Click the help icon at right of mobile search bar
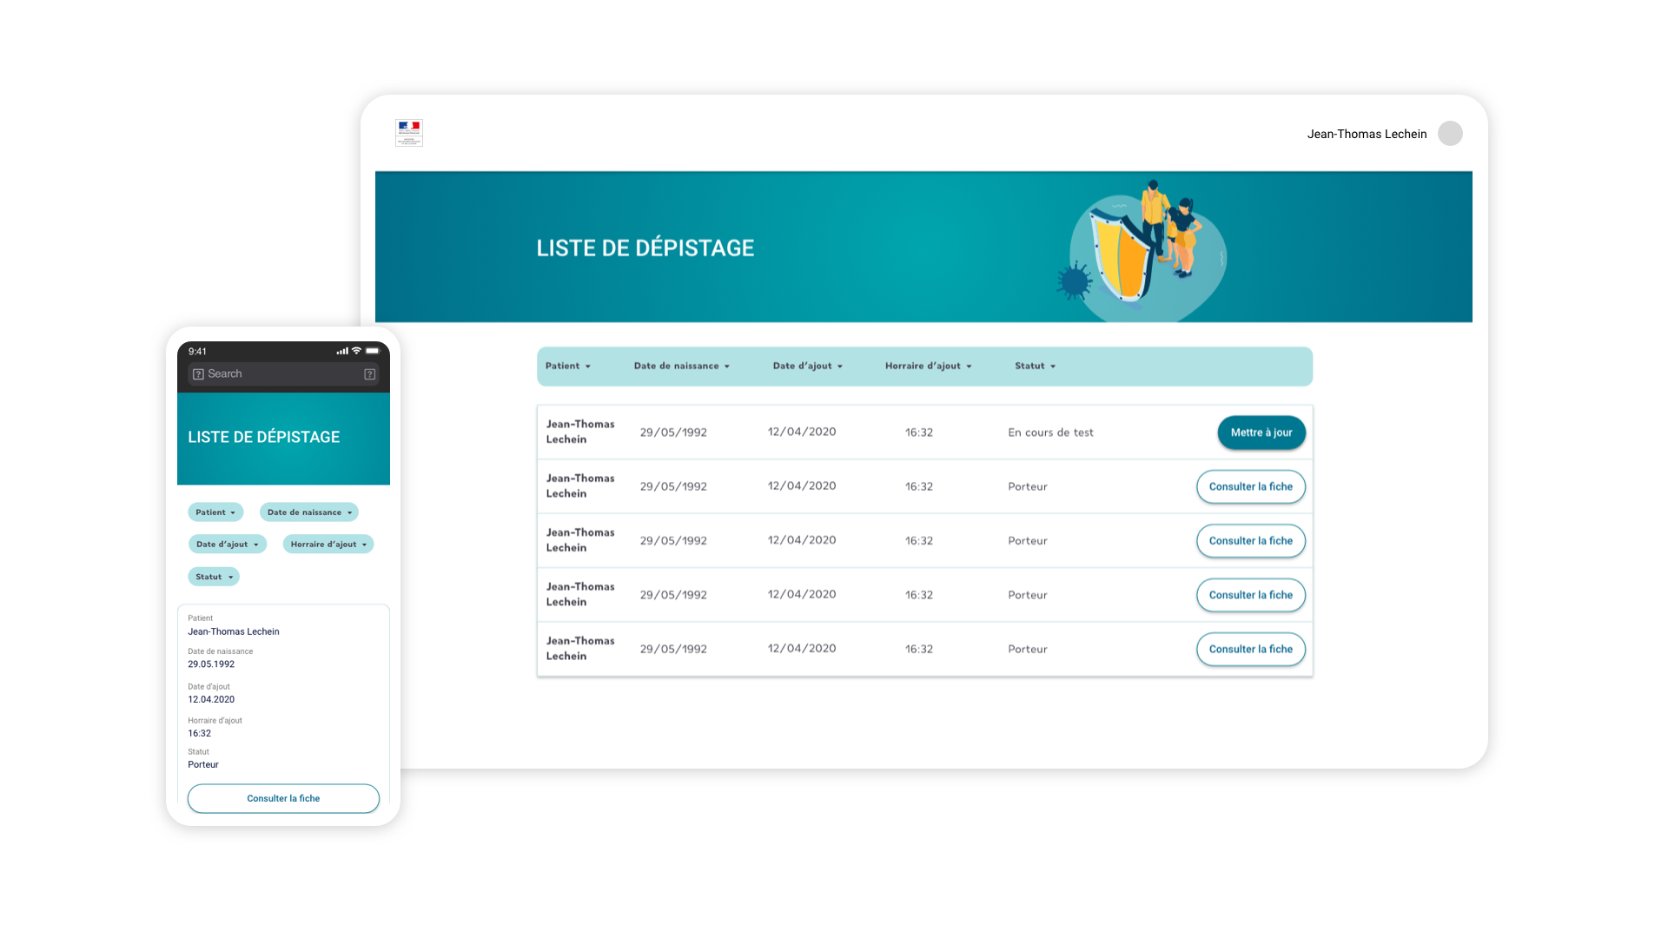 [x=370, y=374]
